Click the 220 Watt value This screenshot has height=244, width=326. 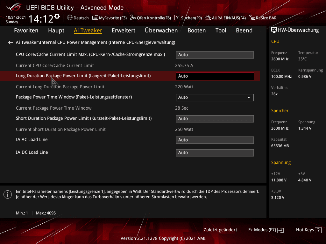184,87
